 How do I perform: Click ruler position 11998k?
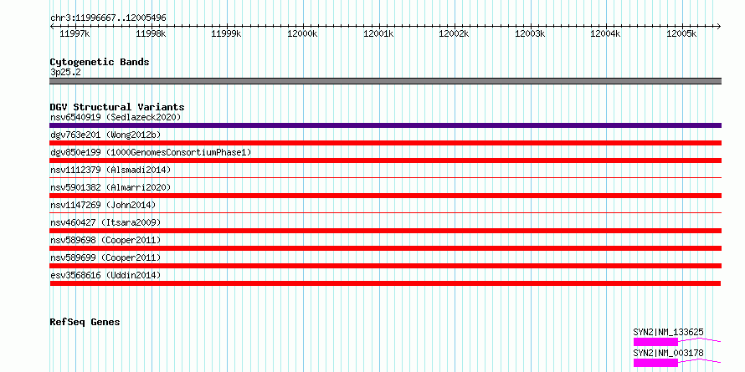[x=152, y=34]
